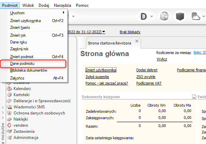Click the Brak blokady link
This screenshot has width=206, height=144.
click(x=130, y=32)
